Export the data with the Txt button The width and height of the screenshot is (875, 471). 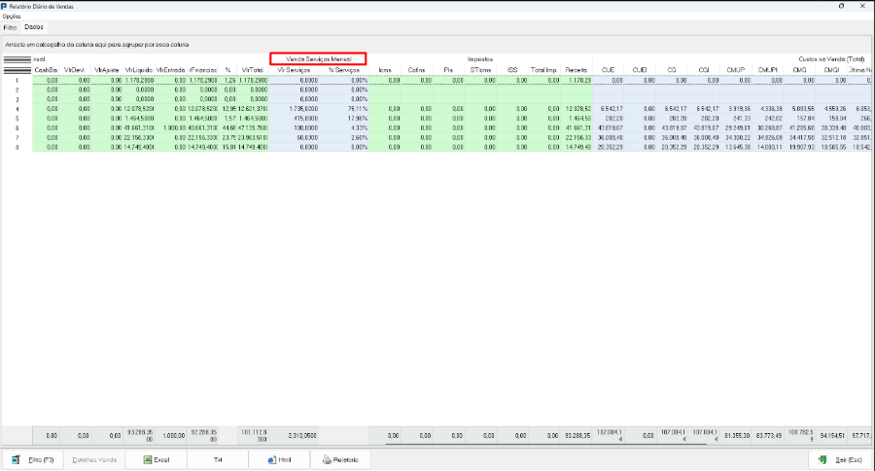[218, 460]
